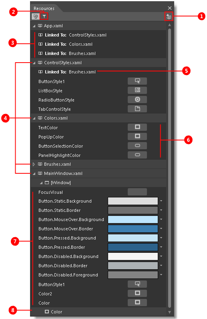Click the ButtonStyle1 style icon under ControlStyles.xaml
The height and width of the screenshot is (319, 207).
tap(137, 81)
